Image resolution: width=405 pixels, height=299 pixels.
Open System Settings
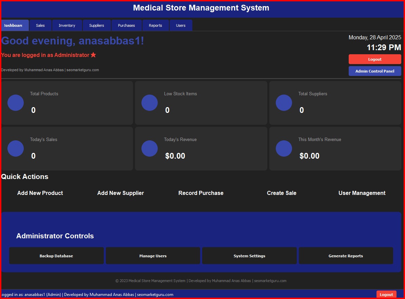pyautogui.click(x=249, y=256)
